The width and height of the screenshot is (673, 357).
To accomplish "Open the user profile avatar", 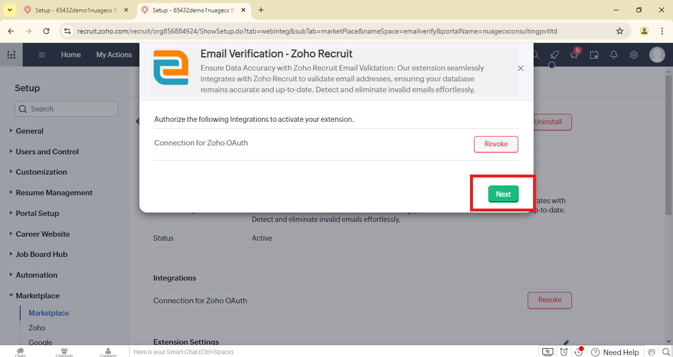I will [657, 55].
